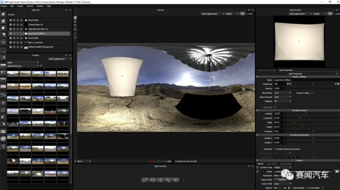Check the Preserve Alpha checkbox

point(312,93)
